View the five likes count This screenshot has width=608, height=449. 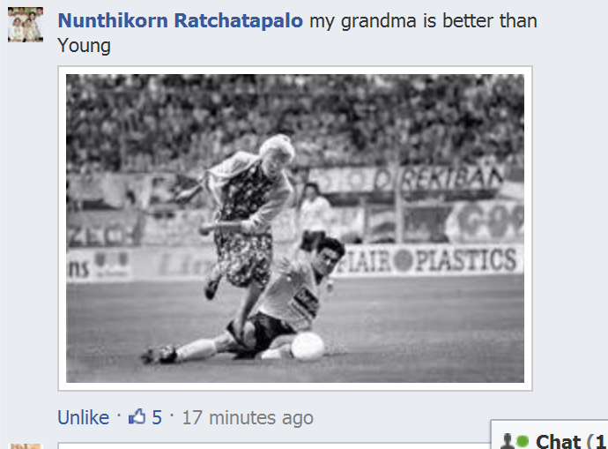pyautogui.click(x=157, y=417)
